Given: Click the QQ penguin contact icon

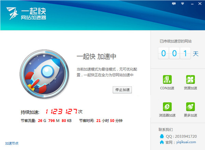Looking at the screenshot, I should [162, 136].
